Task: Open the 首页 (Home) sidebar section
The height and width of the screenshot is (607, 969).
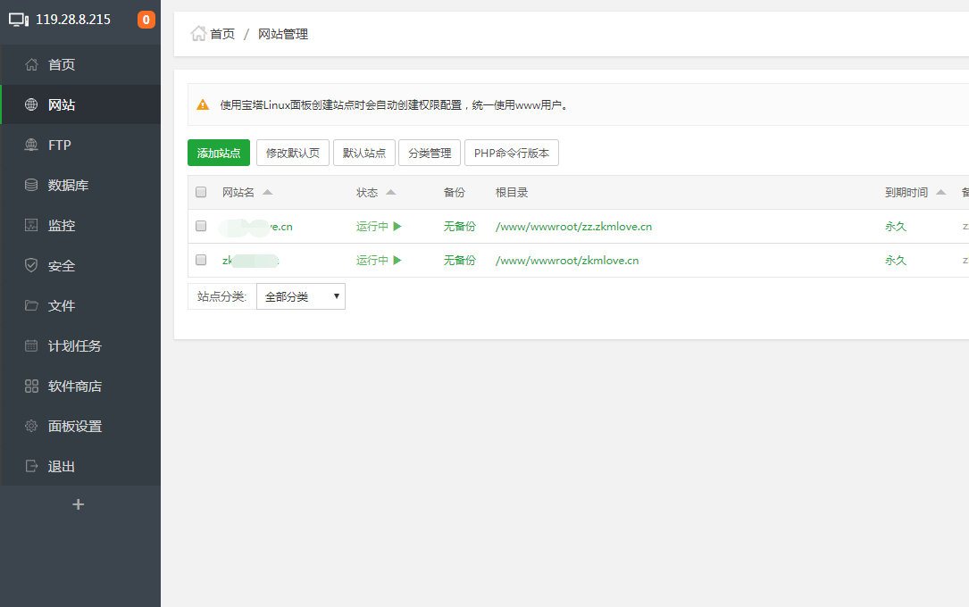Action: point(59,64)
